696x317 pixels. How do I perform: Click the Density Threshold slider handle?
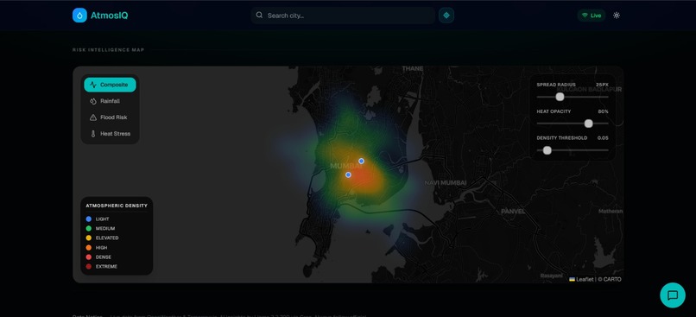pos(547,150)
